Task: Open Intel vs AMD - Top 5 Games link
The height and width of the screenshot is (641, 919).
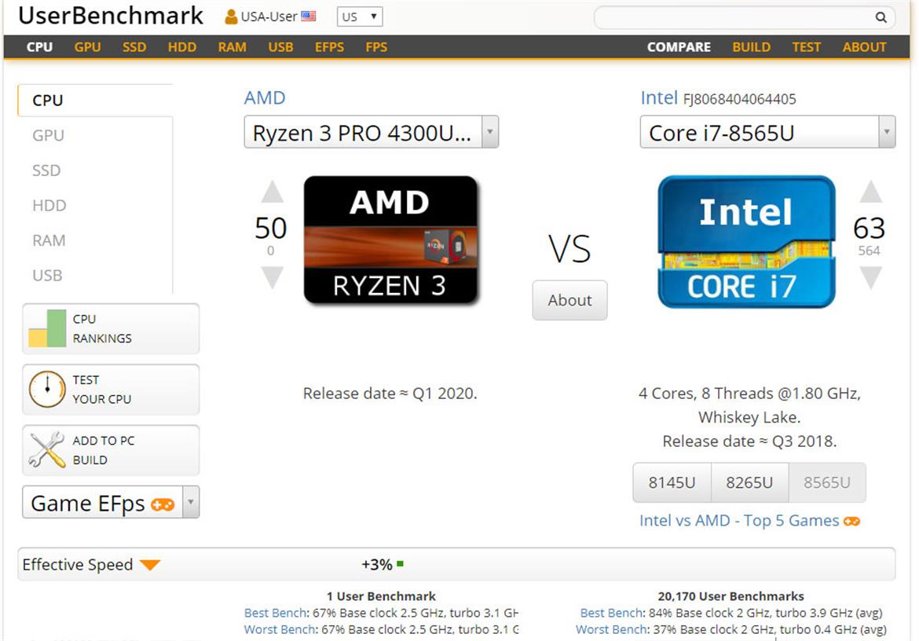Action: (739, 520)
